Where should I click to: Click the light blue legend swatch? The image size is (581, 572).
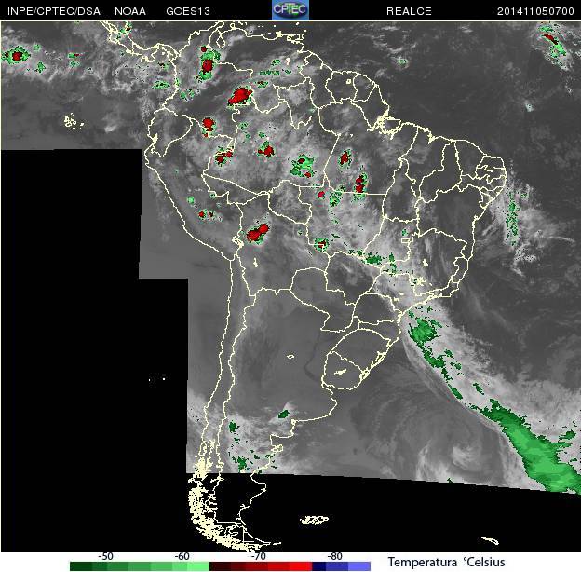tap(359, 566)
